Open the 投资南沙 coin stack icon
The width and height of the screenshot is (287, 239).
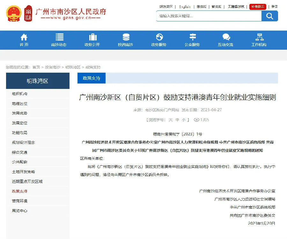coord(126,37)
